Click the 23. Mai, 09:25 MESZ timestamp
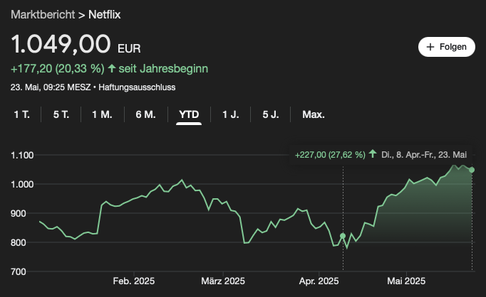486x297 pixels. 51,87
